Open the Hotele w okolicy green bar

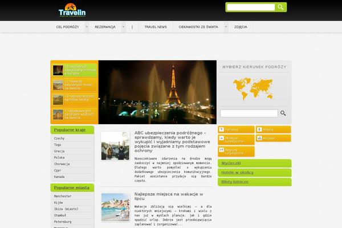255,173
